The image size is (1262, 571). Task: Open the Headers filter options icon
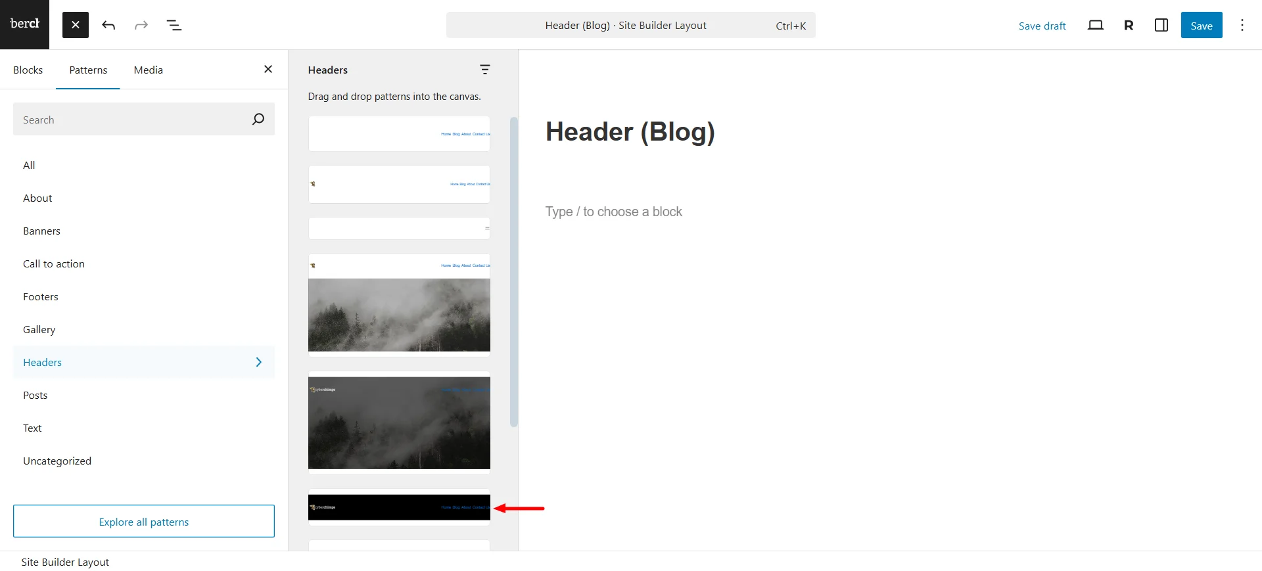(x=485, y=70)
